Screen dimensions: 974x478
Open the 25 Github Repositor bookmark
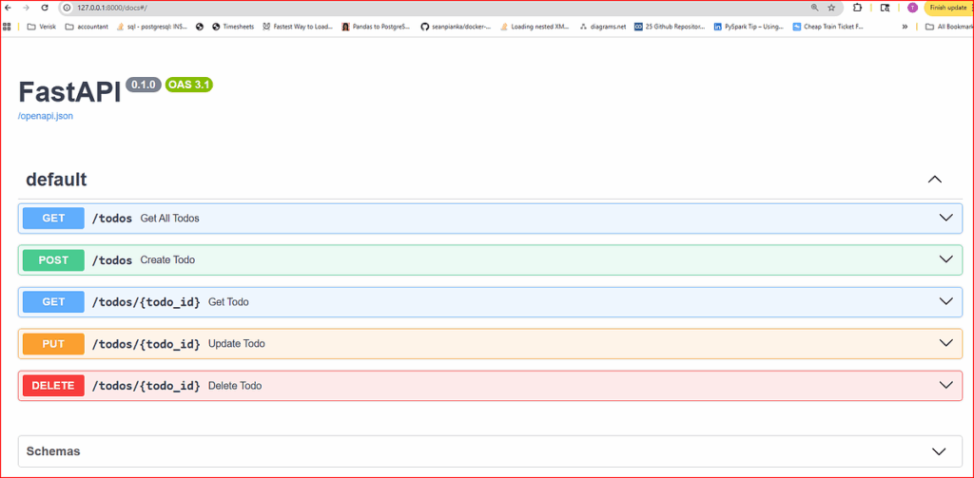pos(670,27)
